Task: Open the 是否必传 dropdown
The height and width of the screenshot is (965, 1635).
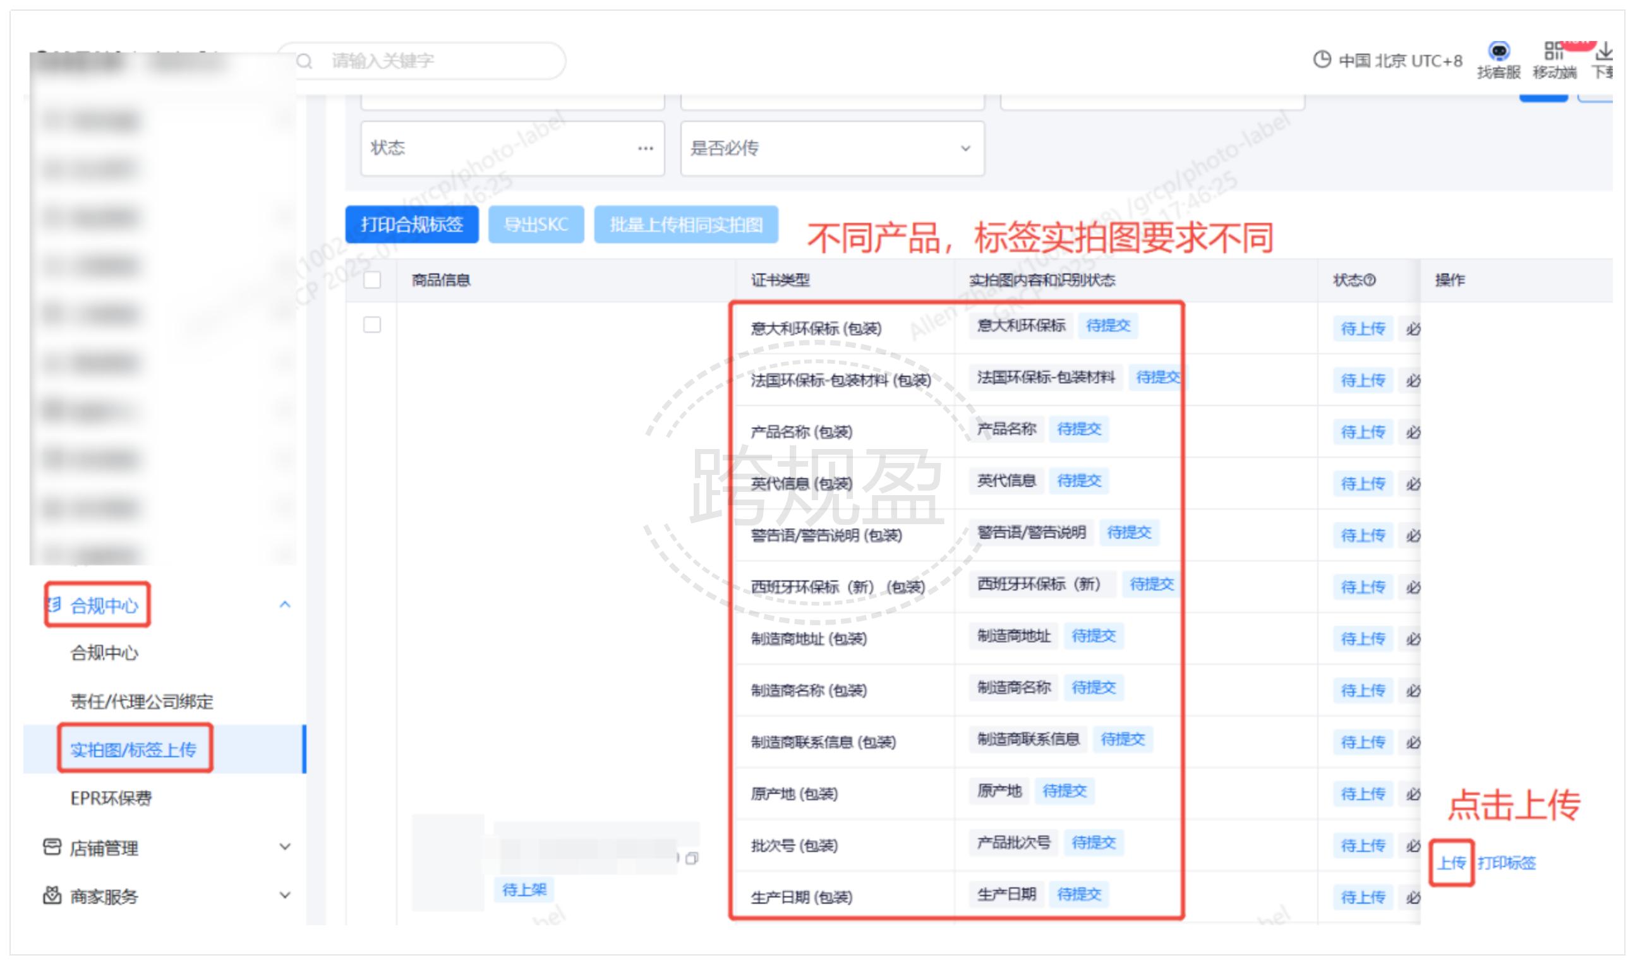Action: tap(831, 148)
